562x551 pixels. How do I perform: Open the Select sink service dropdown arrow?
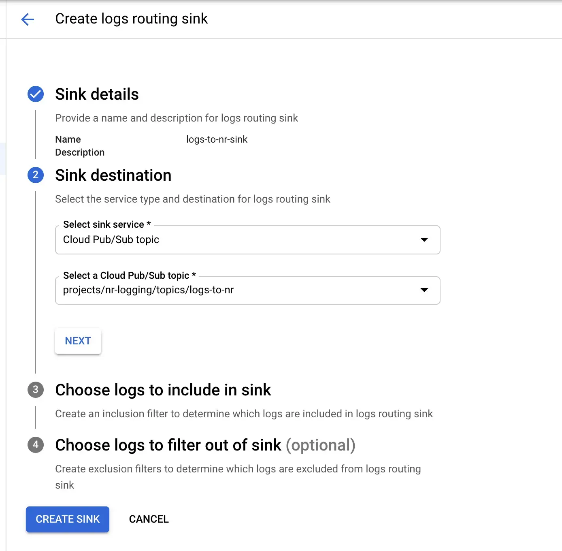click(x=424, y=240)
